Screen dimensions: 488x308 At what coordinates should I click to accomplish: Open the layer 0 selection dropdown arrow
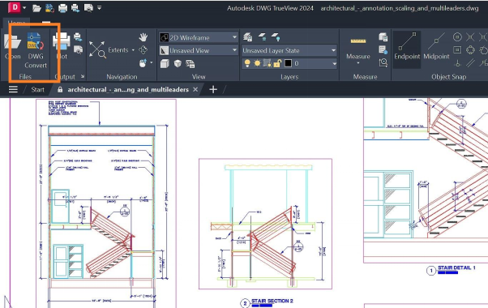coord(334,63)
